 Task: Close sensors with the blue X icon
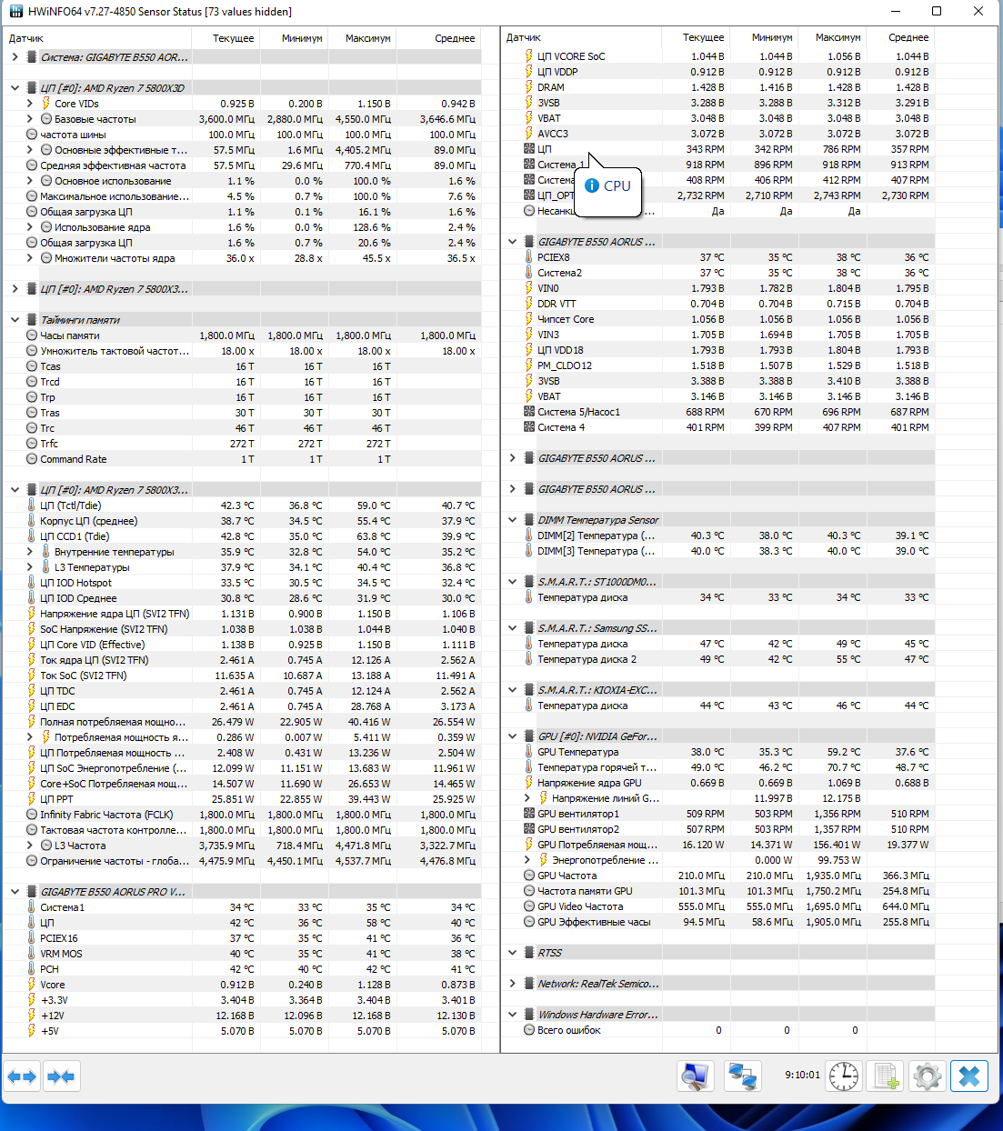[969, 1076]
